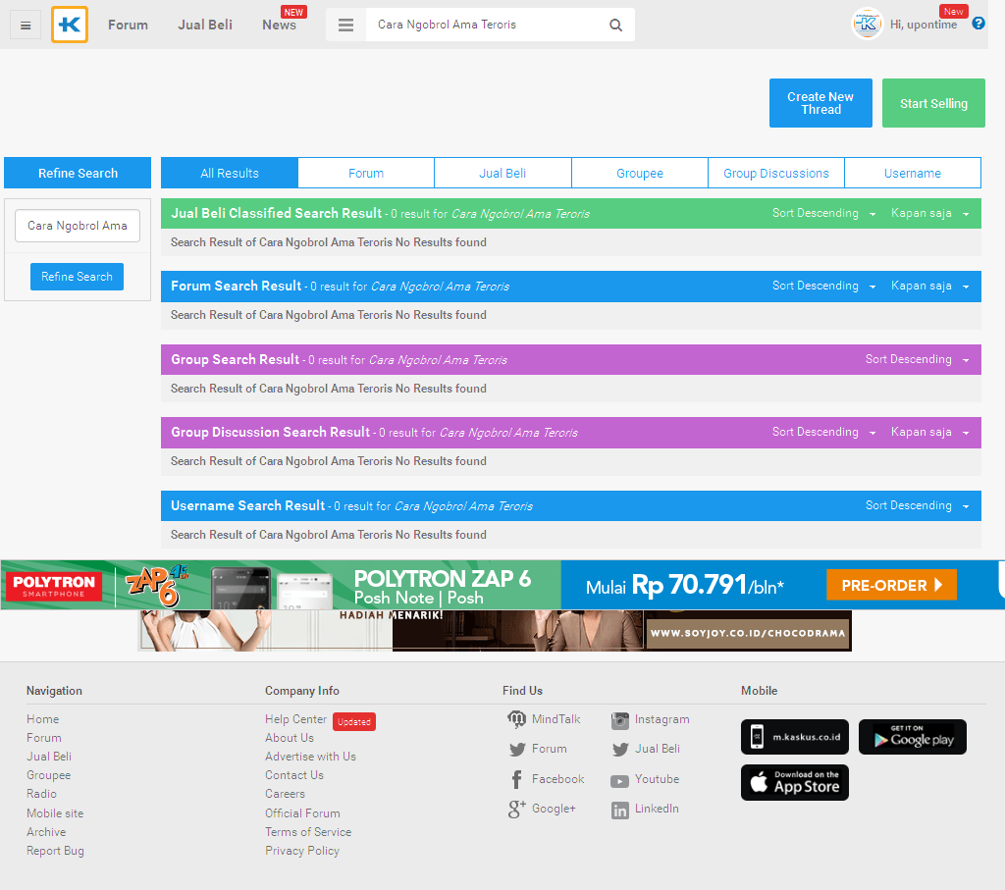1005x890 pixels.
Task: Open the App Store download badge
Action: coord(795,782)
